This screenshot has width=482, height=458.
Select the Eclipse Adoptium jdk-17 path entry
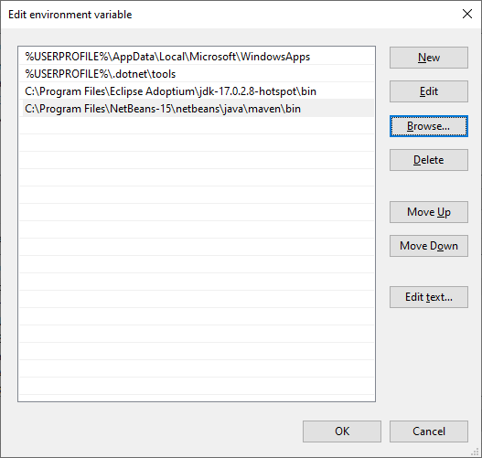point(197,91)
